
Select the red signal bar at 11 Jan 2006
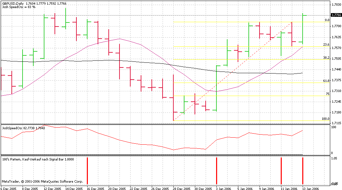tap(281, 171)
